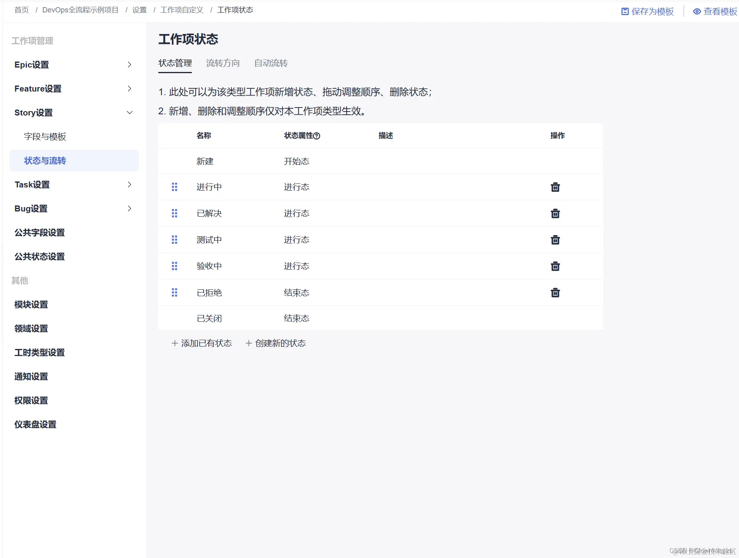Delete the 进行中 status via trash icon

coord(555,187)
